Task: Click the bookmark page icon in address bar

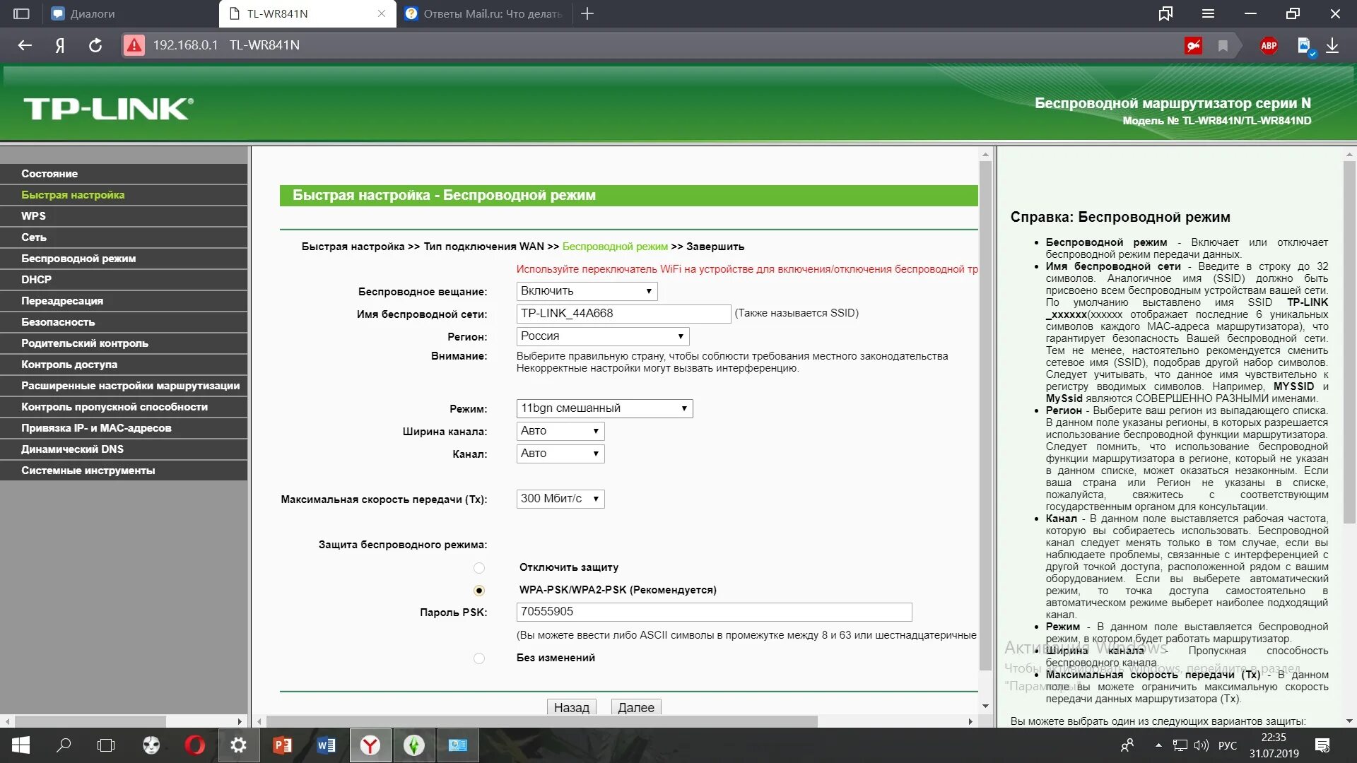Action: click(1223, 46)
